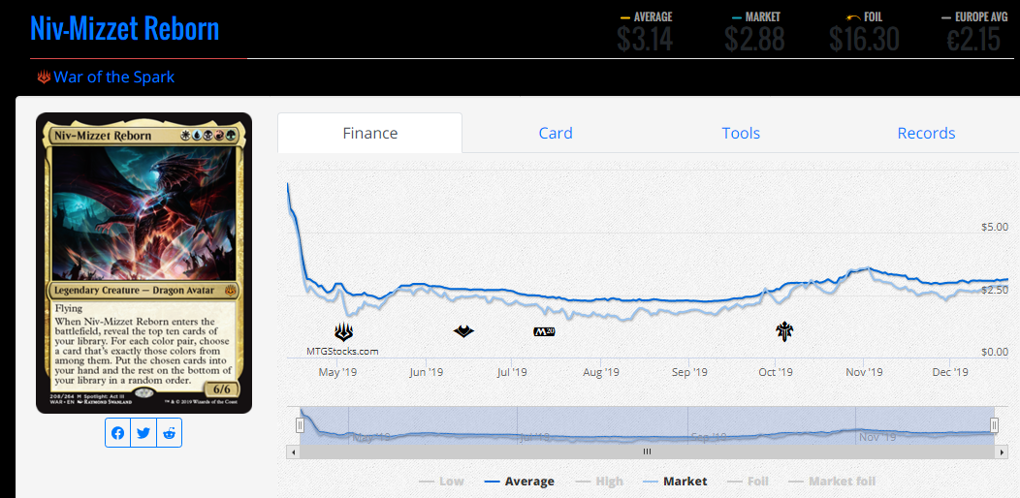The width and height of the screenshot is (1020, 498).
Task: Click the Aug '19 axis label
Action: [x=601, y=372]
